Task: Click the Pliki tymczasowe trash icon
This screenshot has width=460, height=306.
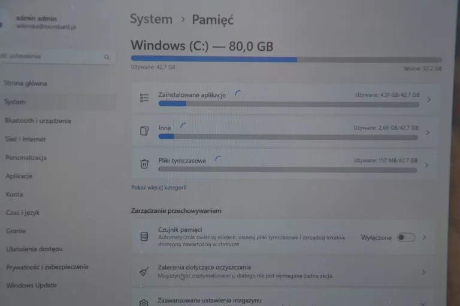Action: point(144,164)
